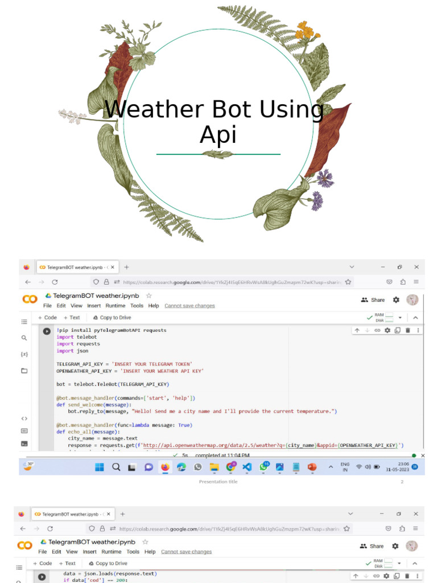Click the URL address field in the lower Firefox window
This screenshot has height=583, width=437.
point(219,528)
